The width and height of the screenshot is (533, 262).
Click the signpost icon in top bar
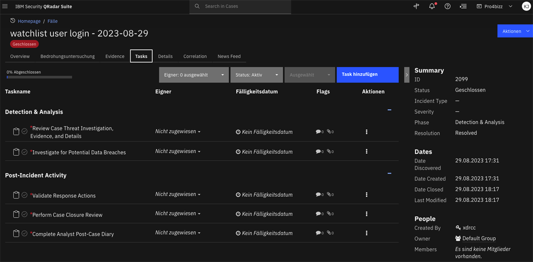tap(416, 7)
